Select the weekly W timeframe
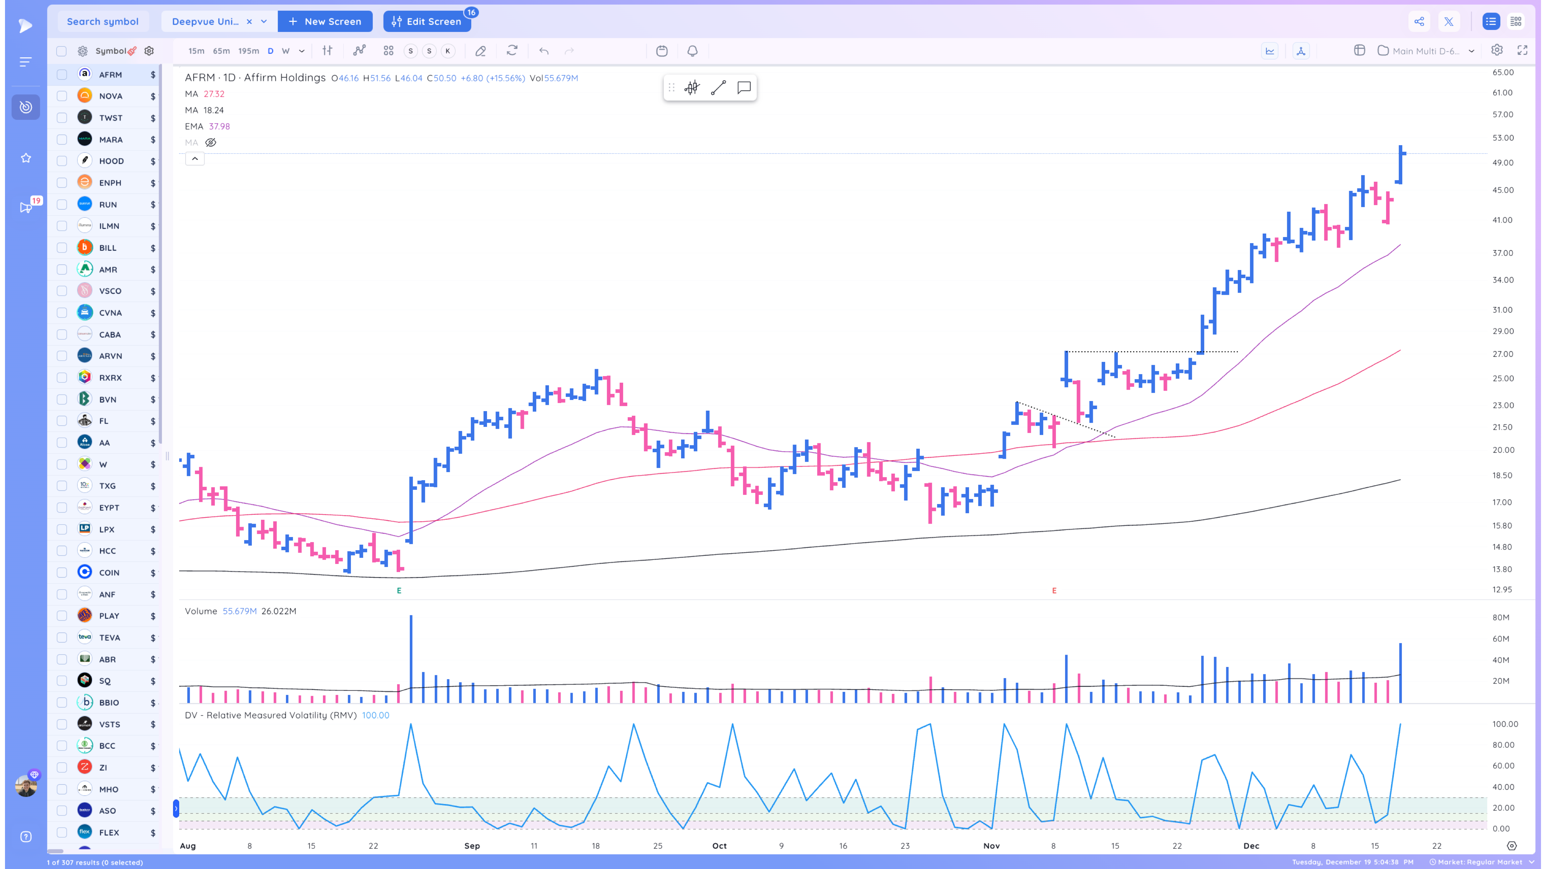 (x=286, y=51)
